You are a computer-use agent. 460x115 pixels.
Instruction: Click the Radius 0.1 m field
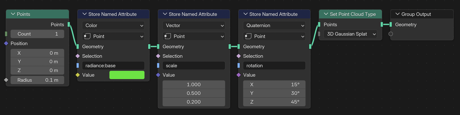(x=37, y=80)
